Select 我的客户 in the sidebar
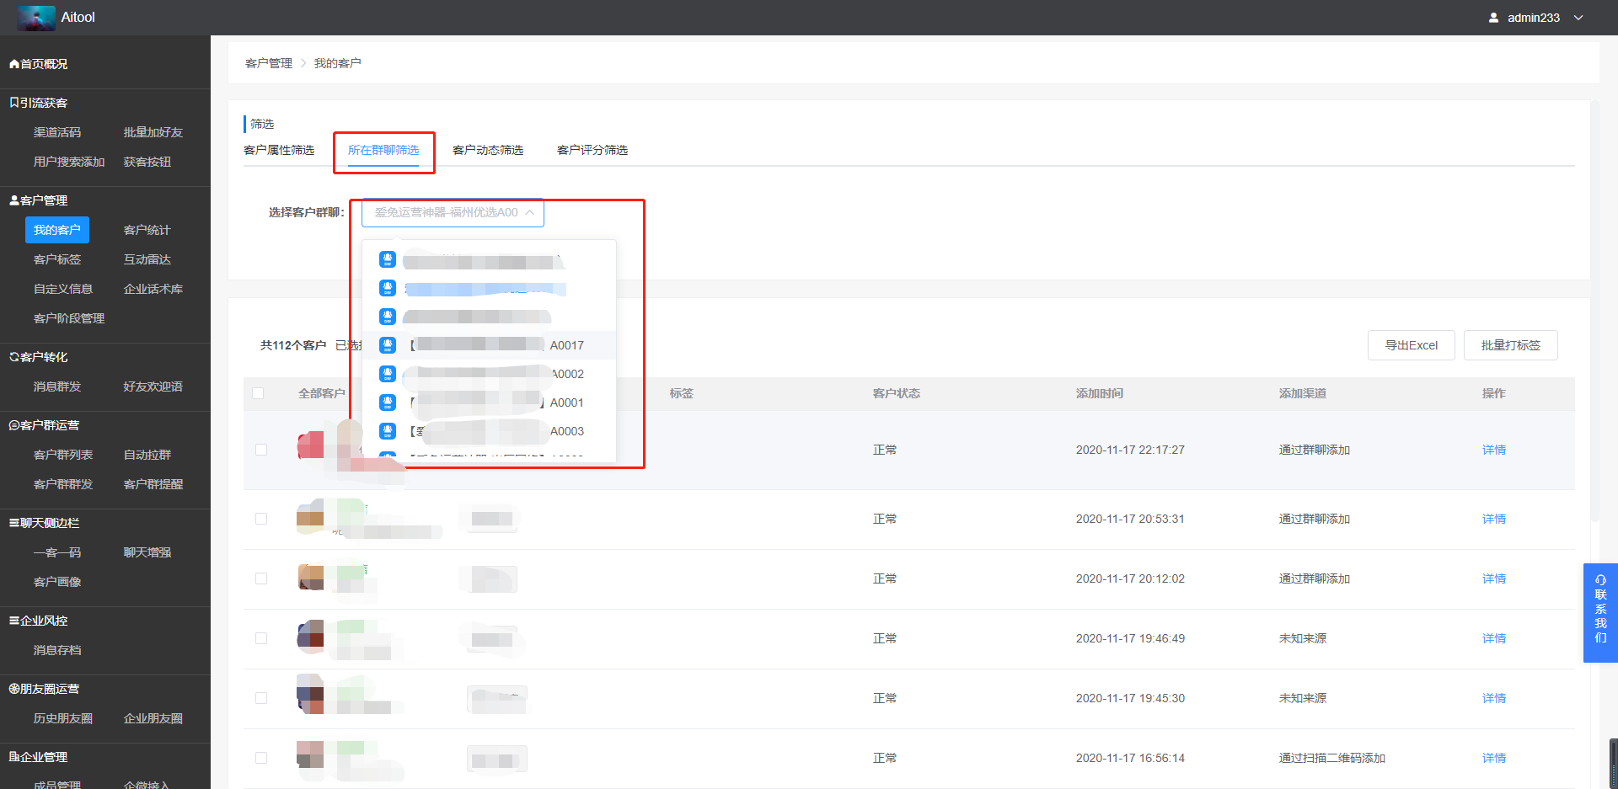Image resolution: width=1618 pixels, height=789 pixels. tap(57, 230)
